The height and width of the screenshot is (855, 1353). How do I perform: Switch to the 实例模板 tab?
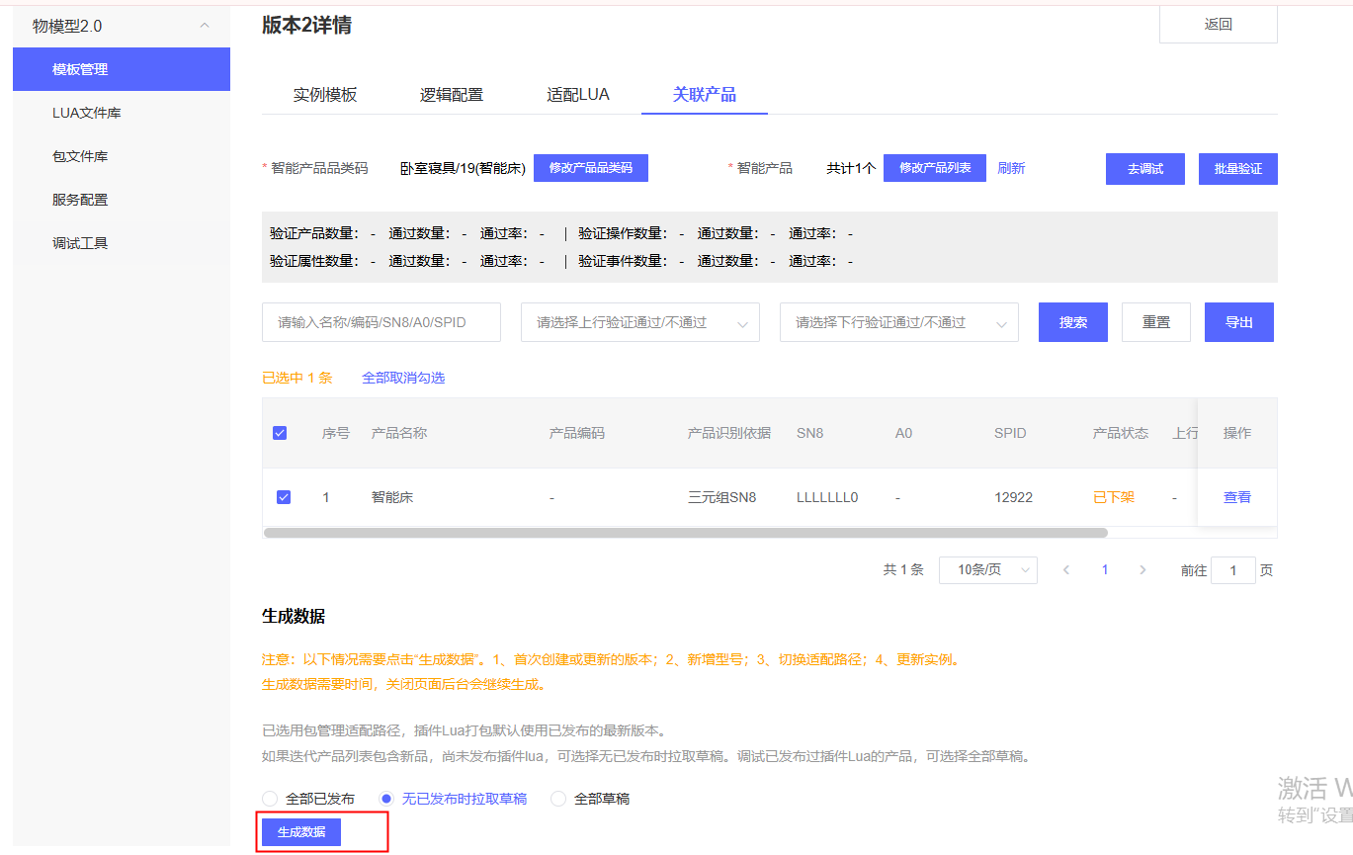pyautogui.click(x=325, y=95)
